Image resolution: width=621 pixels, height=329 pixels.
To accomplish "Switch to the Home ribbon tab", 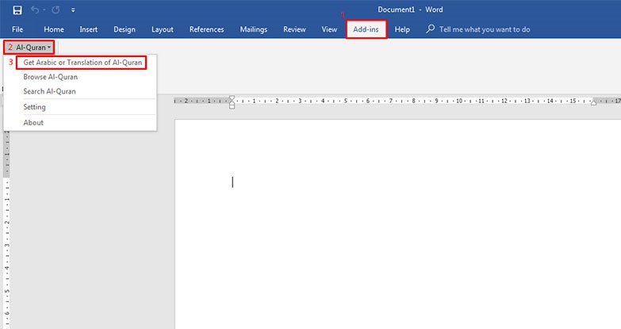I will 54,29.
